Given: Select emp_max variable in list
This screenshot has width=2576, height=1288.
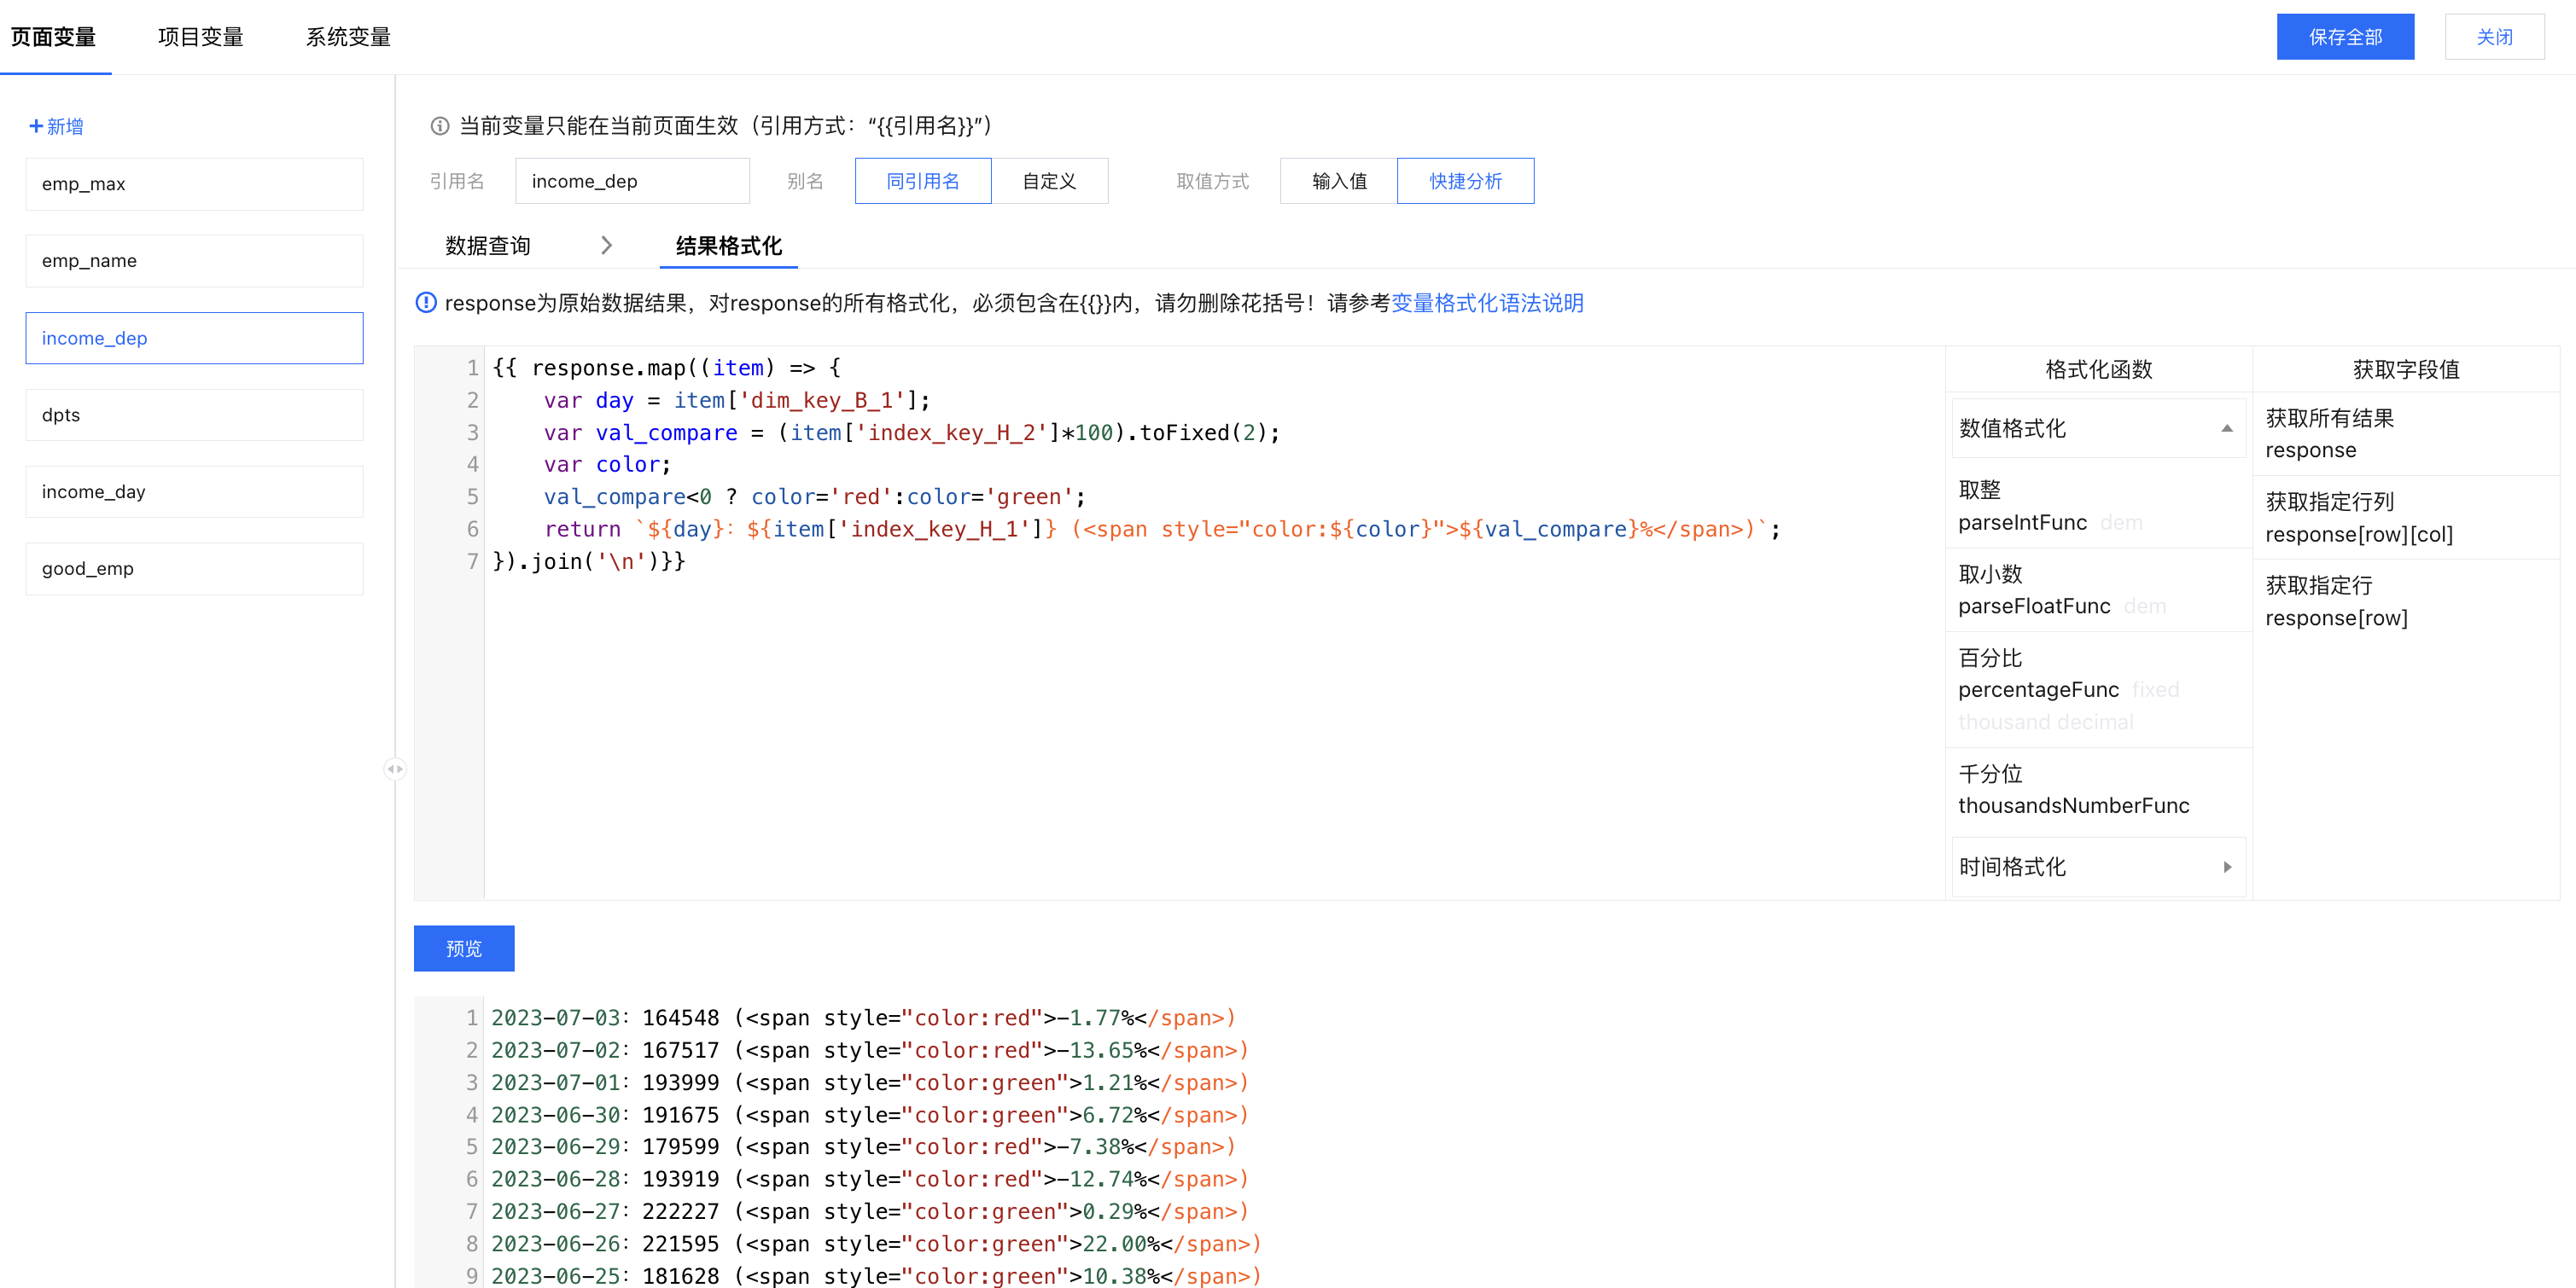Looking at the screenshot, I should click(x=194, y=184).
